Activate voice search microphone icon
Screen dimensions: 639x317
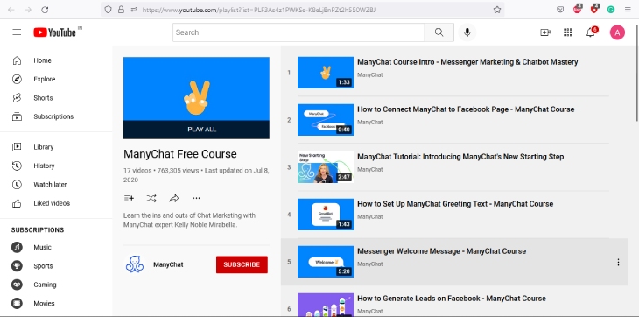click(x=467, y=32)
